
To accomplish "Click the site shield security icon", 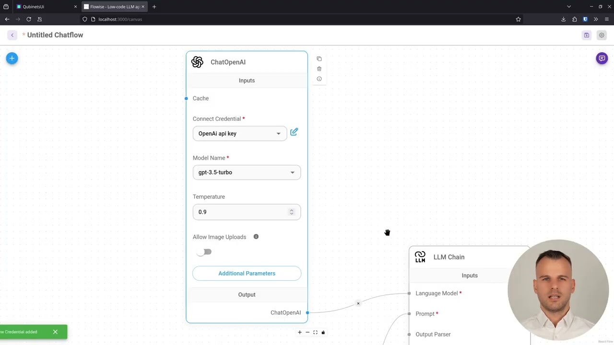I will pyautogui.click(x=85, y=19).
